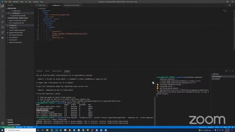Viewport: 235px width, 132px height.
Task: Select the Terminal panel tab
Action: click(67, 71)
